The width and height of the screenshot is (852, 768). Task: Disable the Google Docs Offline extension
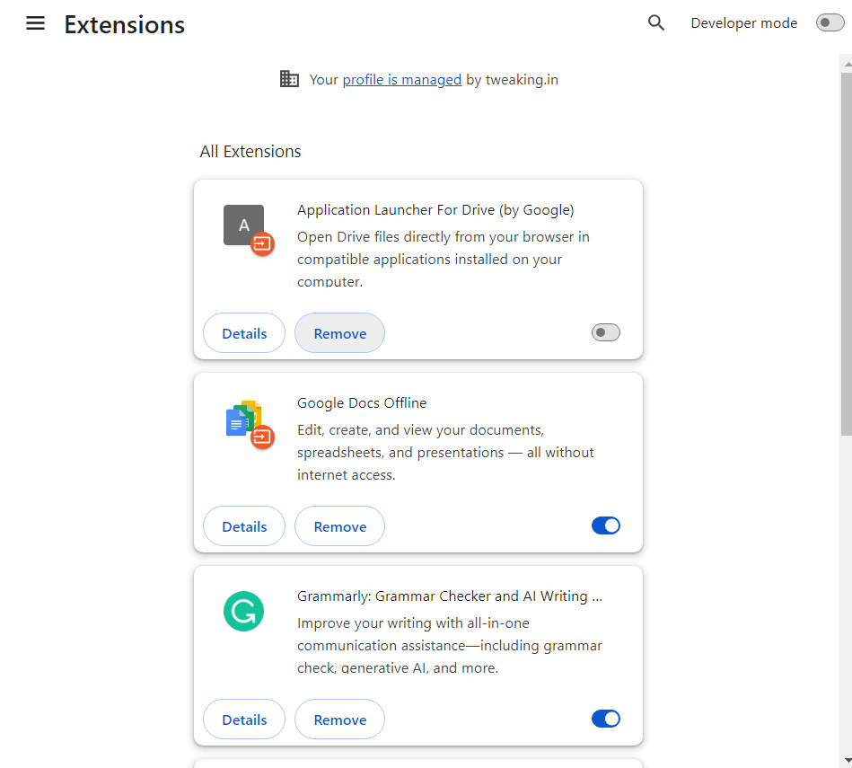(x=606, y=526)
